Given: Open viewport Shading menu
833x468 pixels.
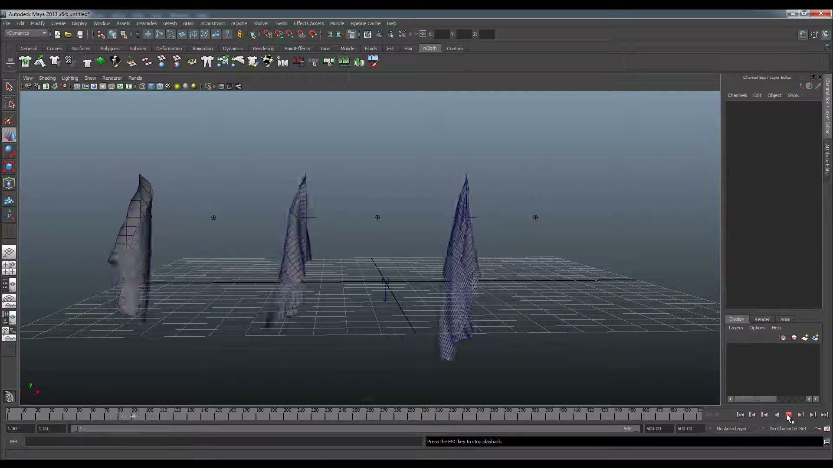Looking at the screenshot, I should (x=47, y=78).
